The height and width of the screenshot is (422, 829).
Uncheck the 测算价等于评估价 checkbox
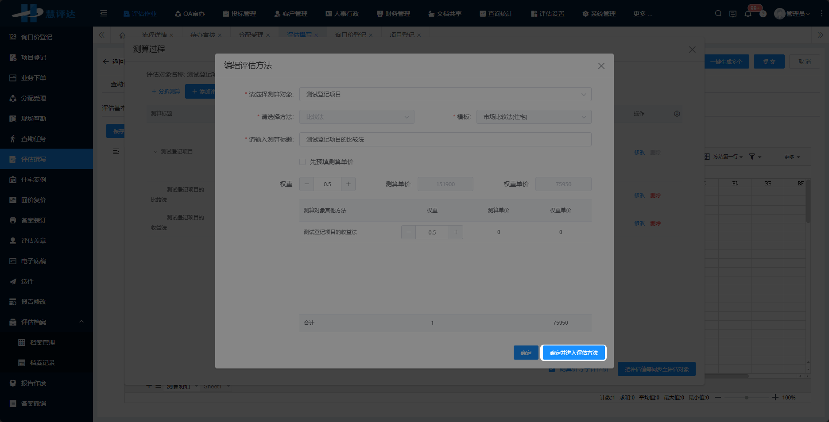pyautogui.click(x=552, y=368)
